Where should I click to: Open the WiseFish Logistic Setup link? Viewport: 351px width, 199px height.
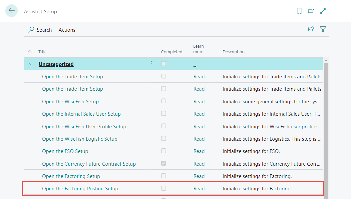pyautogui.click(x=80, y=139)
